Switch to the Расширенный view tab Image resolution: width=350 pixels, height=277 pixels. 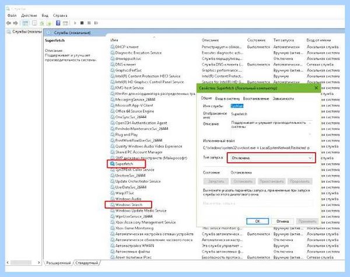[58, 263]
